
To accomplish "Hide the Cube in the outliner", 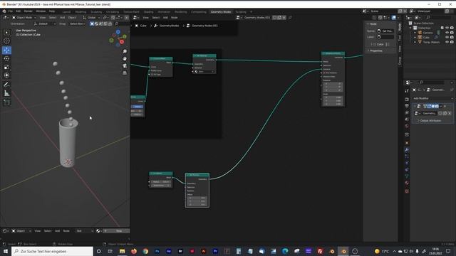I will click(447, 38).
